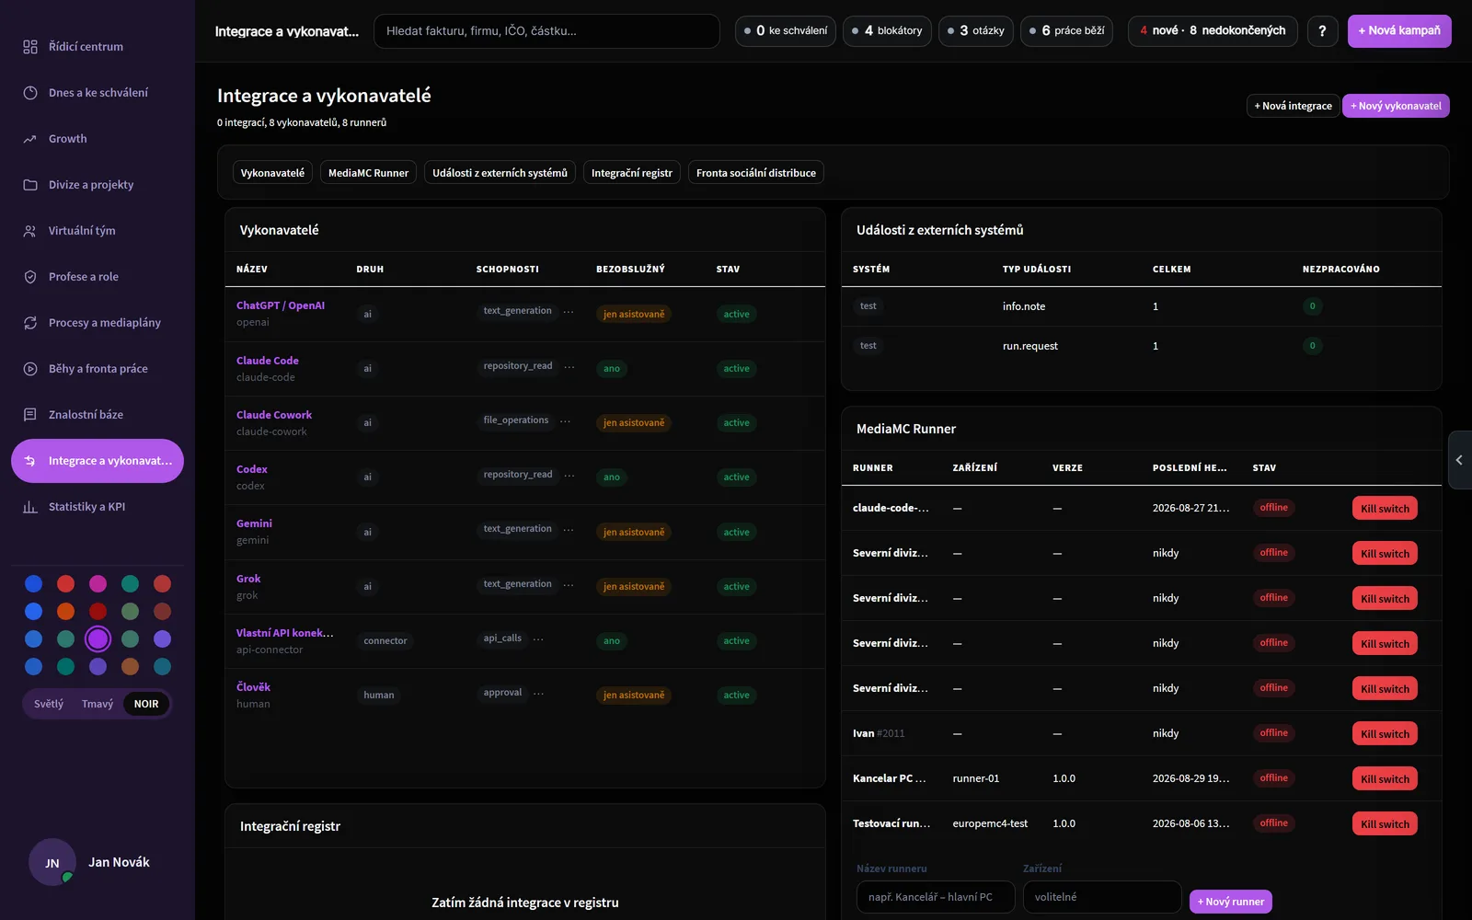Screen dimensions: 1472x920
Task: Click the Growth trend icon
Action: pyautogui.click(x=30, y=139)
